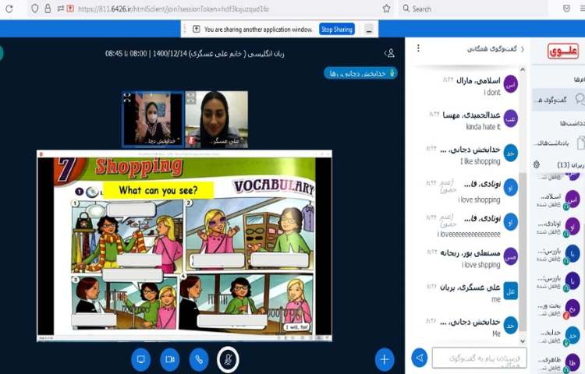The width and height of the screenshot is (585, 374).
Task: Toggle the webcam sharing button
Action: pyautogui.click(x=170, y=359)
